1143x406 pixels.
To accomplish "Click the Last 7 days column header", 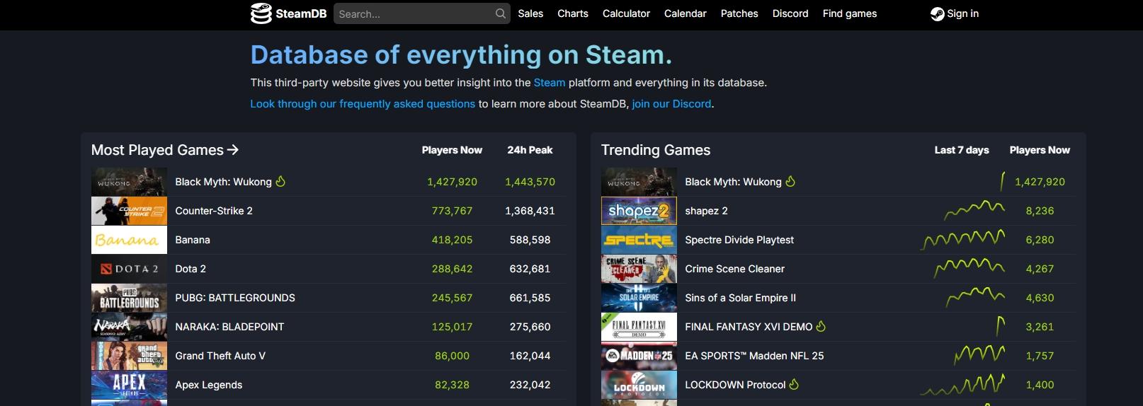I will click(x=962, y=150).
